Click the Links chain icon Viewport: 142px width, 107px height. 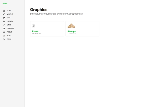[4, 25]
